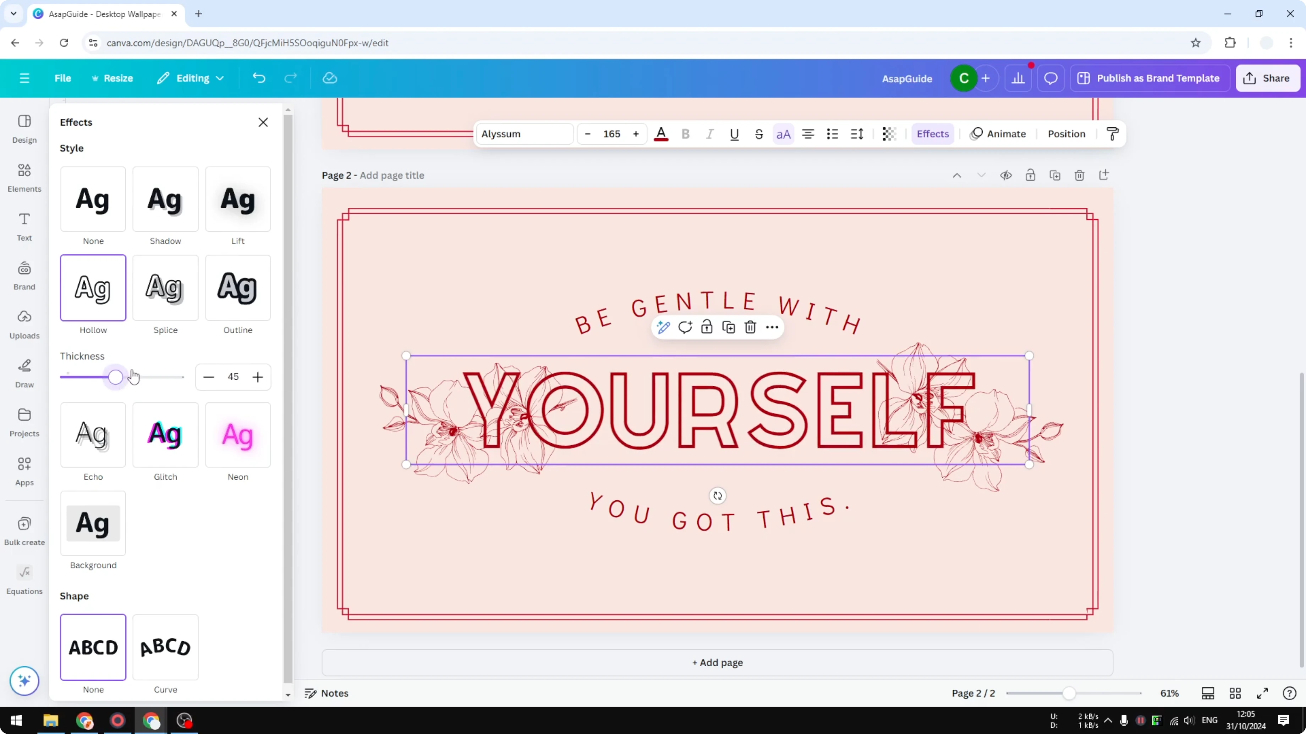Select the Neon text effect
Viewport: 1306px width, 734px height.
click(x=238, y=435)
